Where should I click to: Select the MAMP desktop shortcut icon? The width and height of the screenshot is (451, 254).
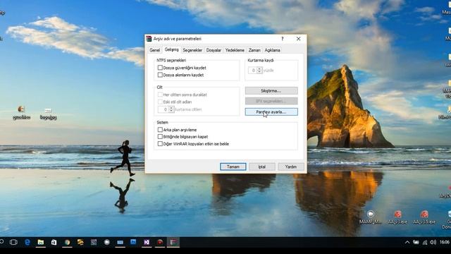(x=371, y=217)
